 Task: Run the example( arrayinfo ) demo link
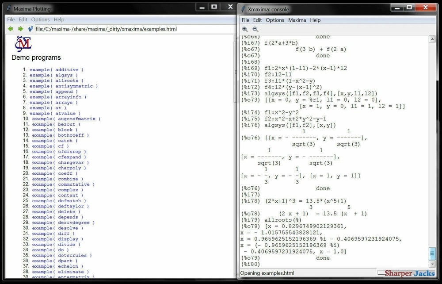58,97
